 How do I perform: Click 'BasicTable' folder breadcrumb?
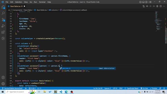coord(28,10)
